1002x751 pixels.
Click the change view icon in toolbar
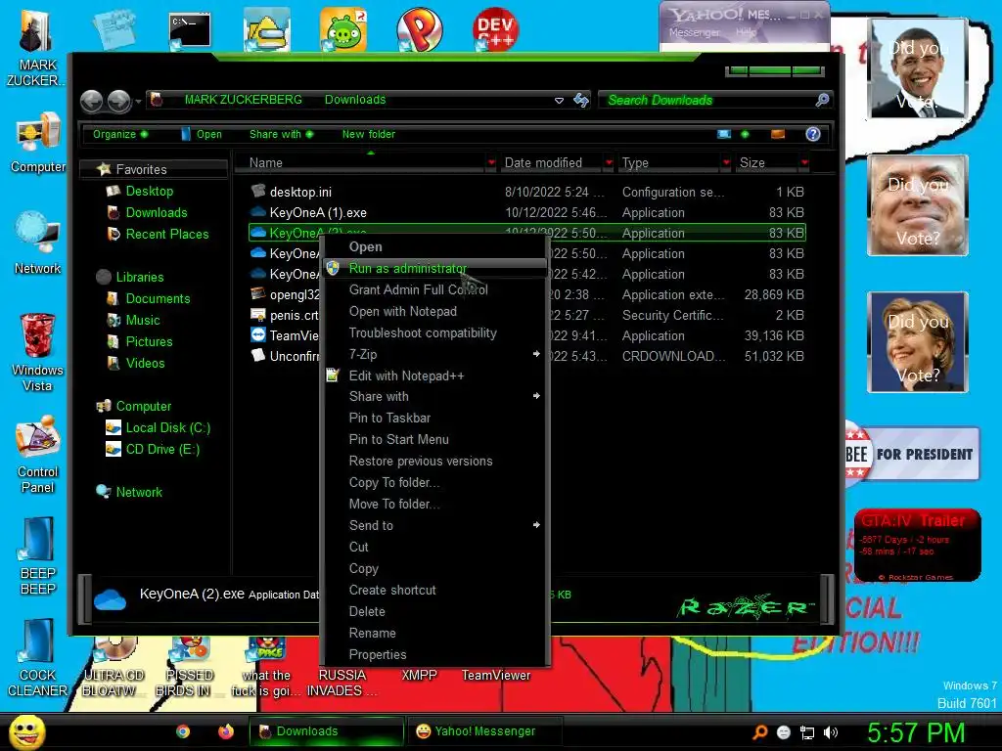coord(724,134)
